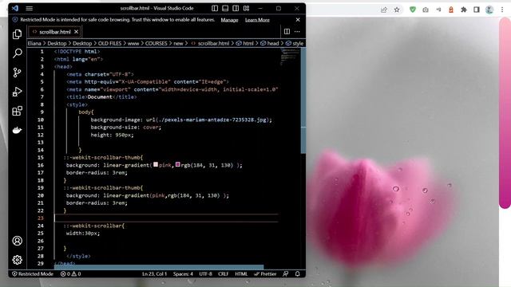Viewport: 511px width, 287px height.
Task: Toggle panel layout icon in title bar
Action: (225, 9)
